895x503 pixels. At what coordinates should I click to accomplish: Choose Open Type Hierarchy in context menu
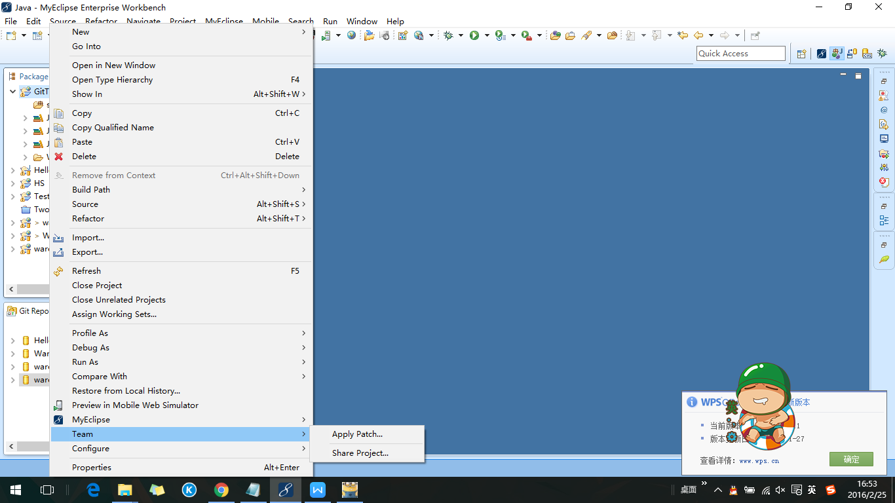click(181, 80)
